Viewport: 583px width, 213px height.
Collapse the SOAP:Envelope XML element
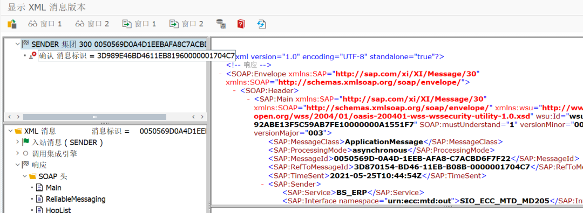coord(221,74)
